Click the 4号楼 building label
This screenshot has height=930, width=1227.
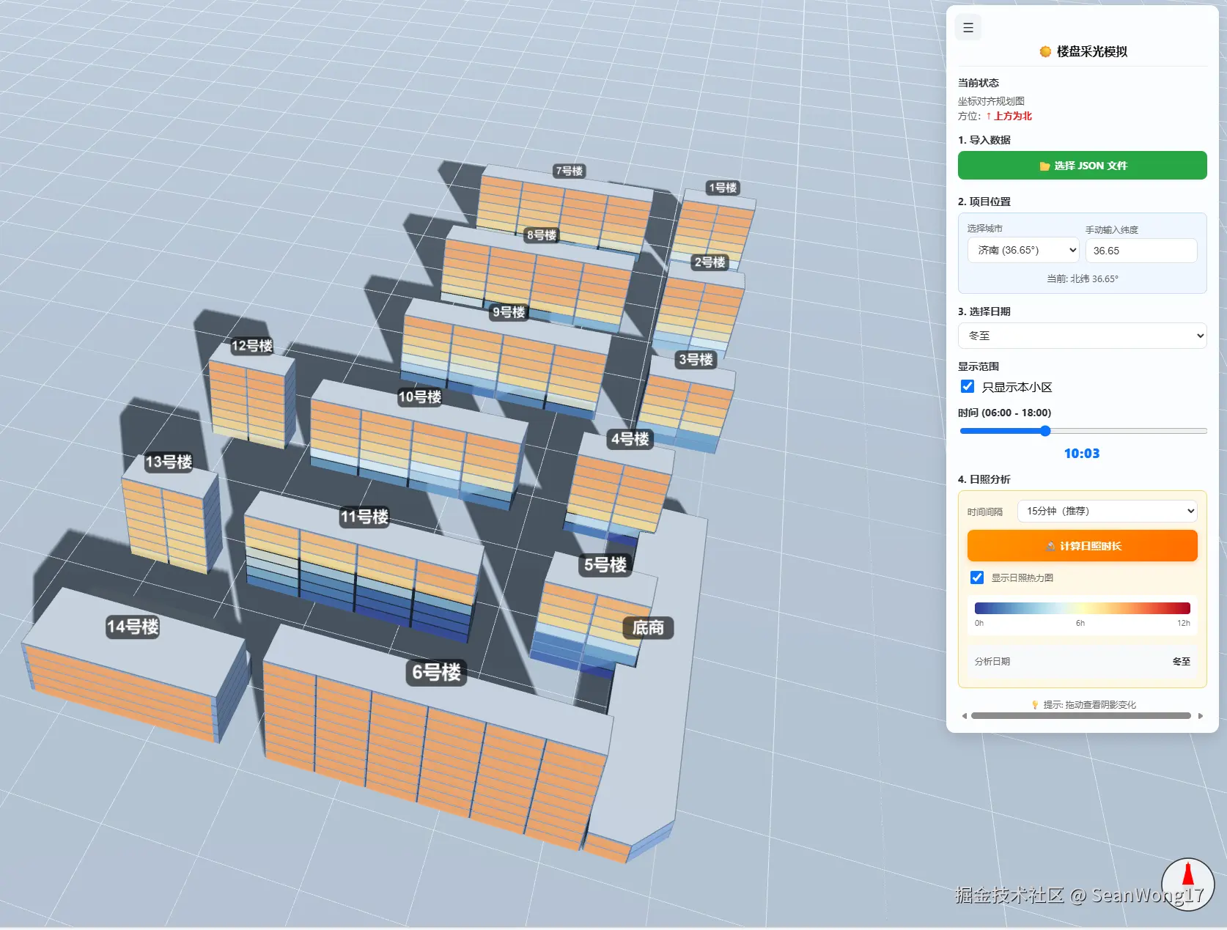pyautogui.click(x=630, y=439)
